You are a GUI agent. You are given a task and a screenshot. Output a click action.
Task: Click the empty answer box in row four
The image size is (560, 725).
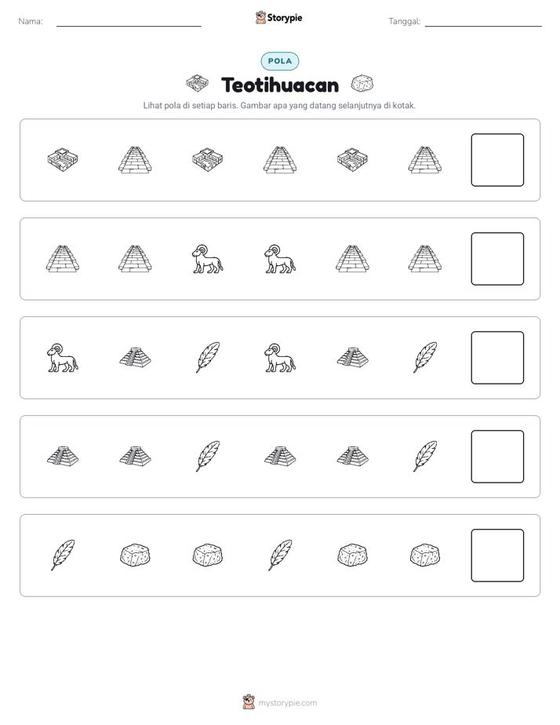coord(497,457)
